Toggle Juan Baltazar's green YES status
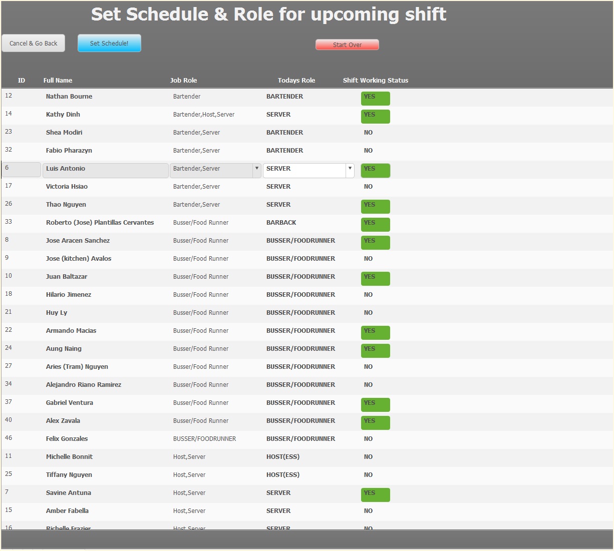The image size is (614, 551). 375,278
